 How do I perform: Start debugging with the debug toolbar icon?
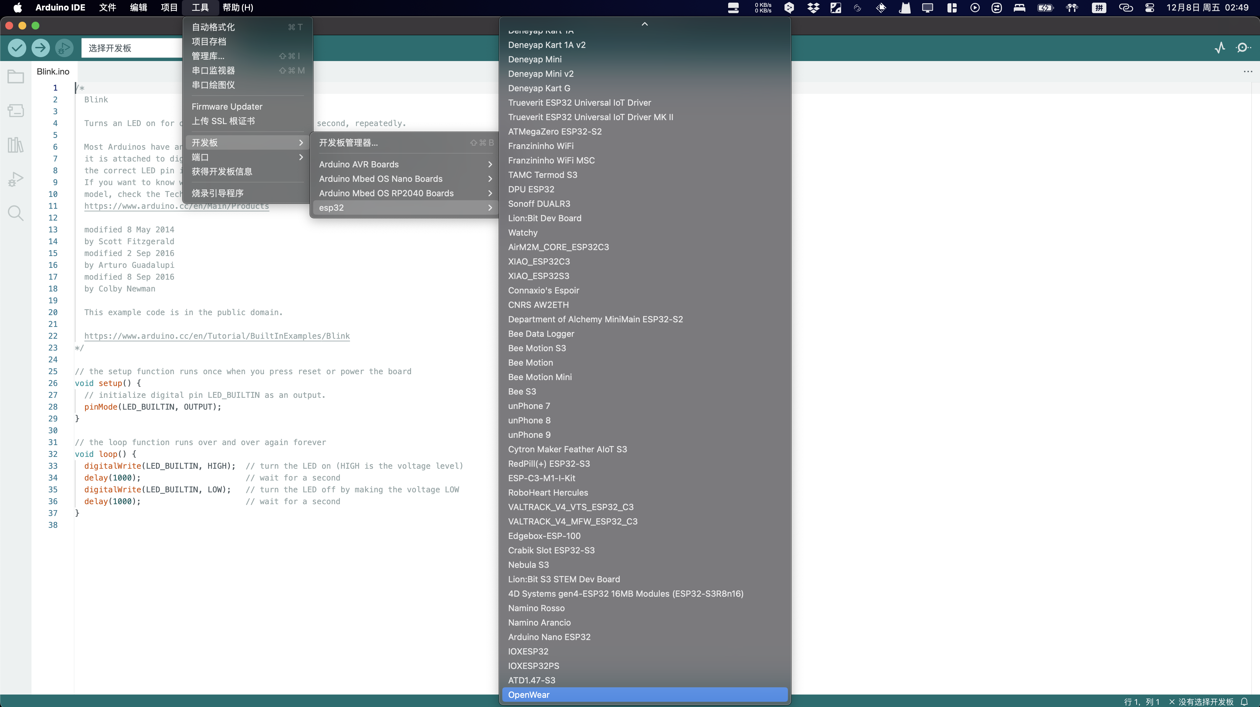pos(64,48)
